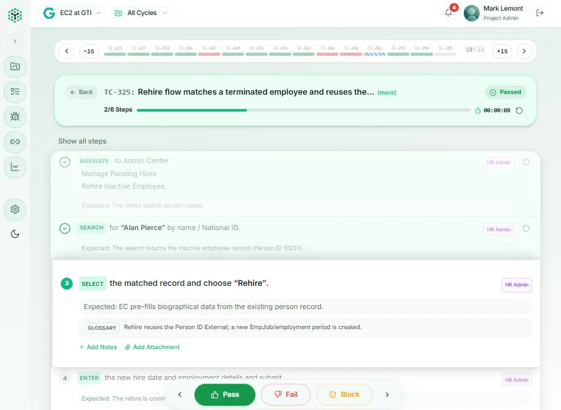Reset the Navigate step result
This screenshot has height=410, width=561.
(526, 162)
